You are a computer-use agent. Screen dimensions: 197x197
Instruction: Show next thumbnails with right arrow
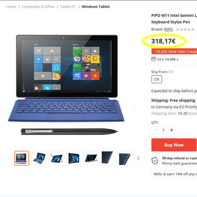pyautogui.click(x=138, y=158)
